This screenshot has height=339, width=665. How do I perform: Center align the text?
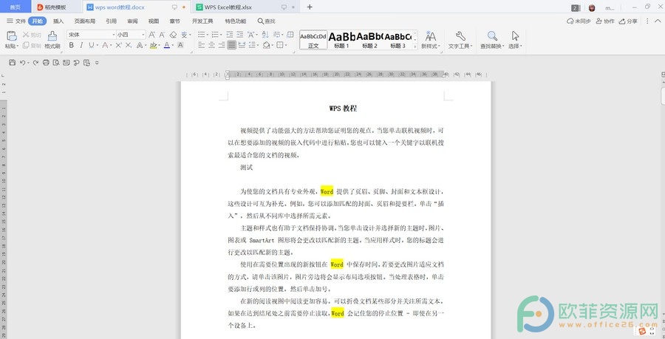211,45
